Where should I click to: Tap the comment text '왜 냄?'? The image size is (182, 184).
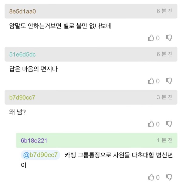point(18,112)
